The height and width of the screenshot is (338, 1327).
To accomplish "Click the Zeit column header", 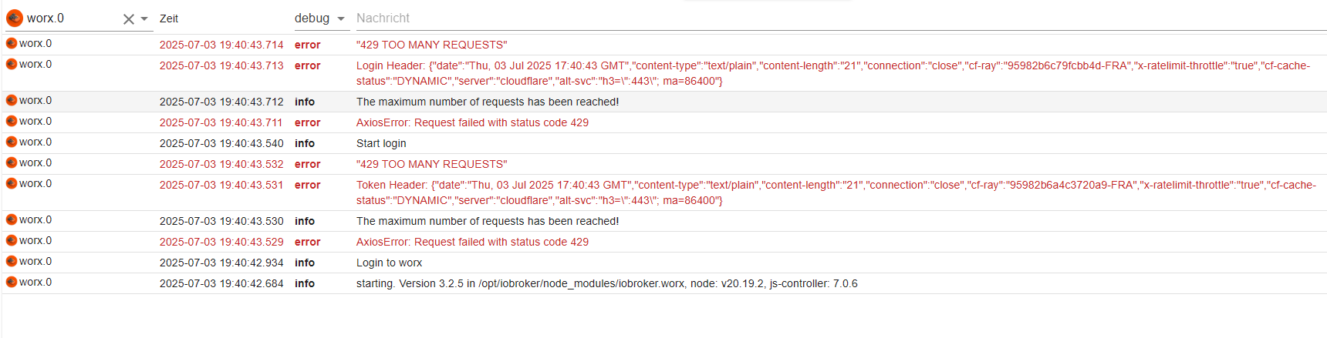I will tap(169, 18).
